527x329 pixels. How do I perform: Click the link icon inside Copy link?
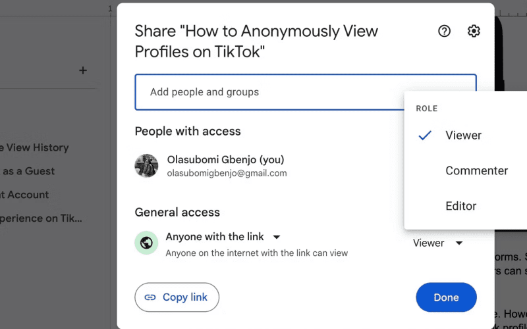(x=150, y=297)
